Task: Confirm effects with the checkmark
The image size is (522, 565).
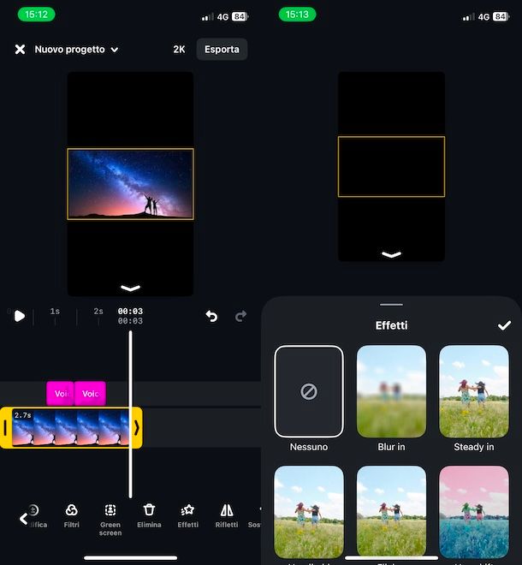Action: coord(504,325)
